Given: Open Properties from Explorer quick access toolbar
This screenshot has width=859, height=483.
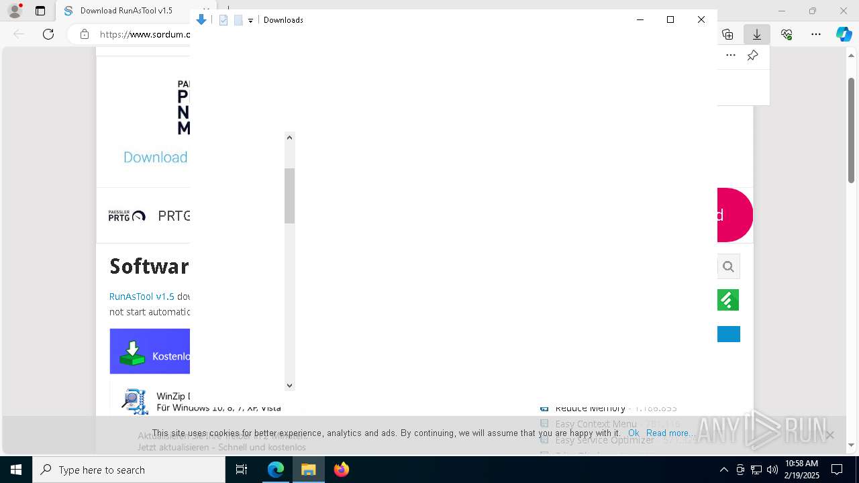Looking at the screenshot, I should (x=223, y=20).
